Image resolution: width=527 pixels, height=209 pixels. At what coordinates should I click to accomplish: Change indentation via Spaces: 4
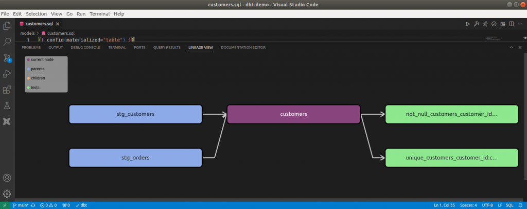(x=468, y=205)
